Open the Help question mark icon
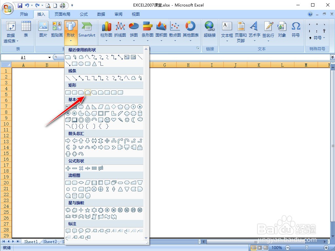Image resolution: width=335 pixels, height=251 pixels. click(x=310, y=14)
